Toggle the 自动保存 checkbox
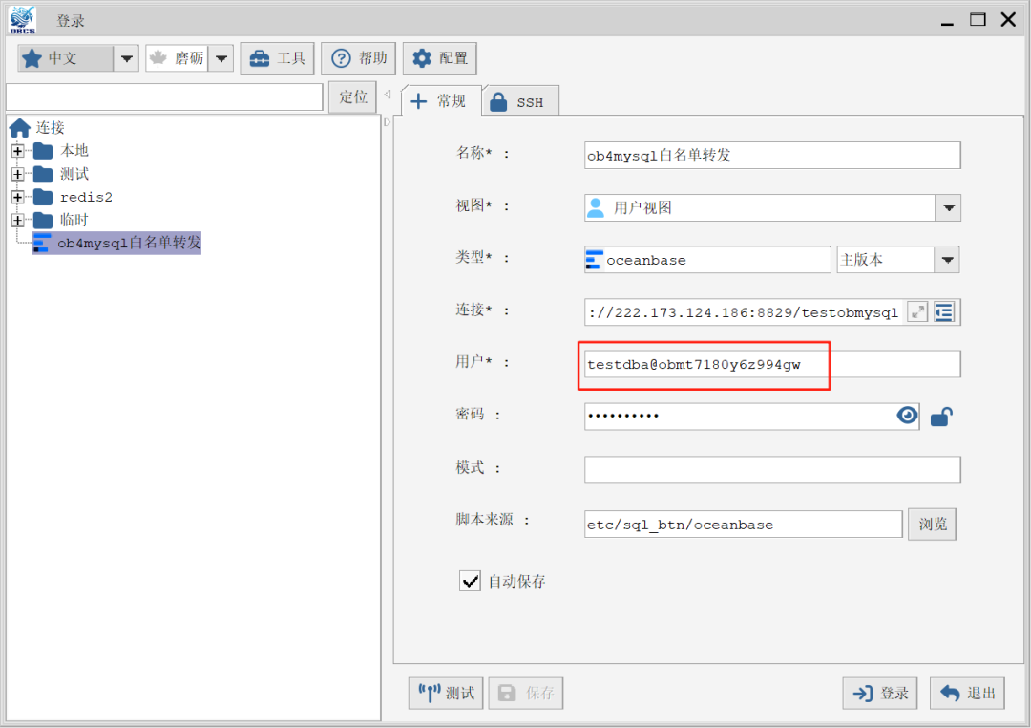 tap(470, 581)
